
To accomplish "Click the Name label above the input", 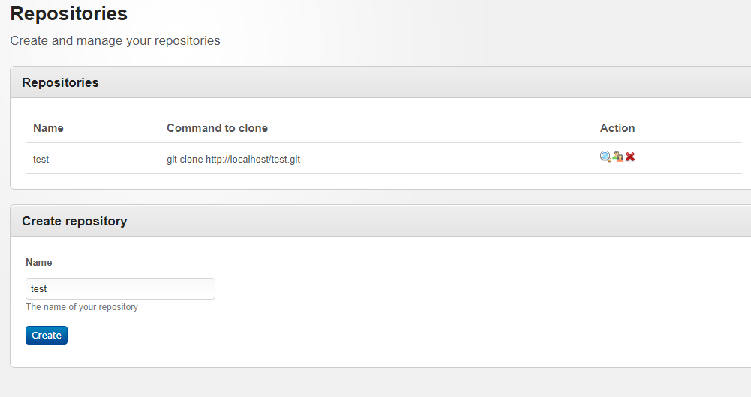I will point(39,263).
